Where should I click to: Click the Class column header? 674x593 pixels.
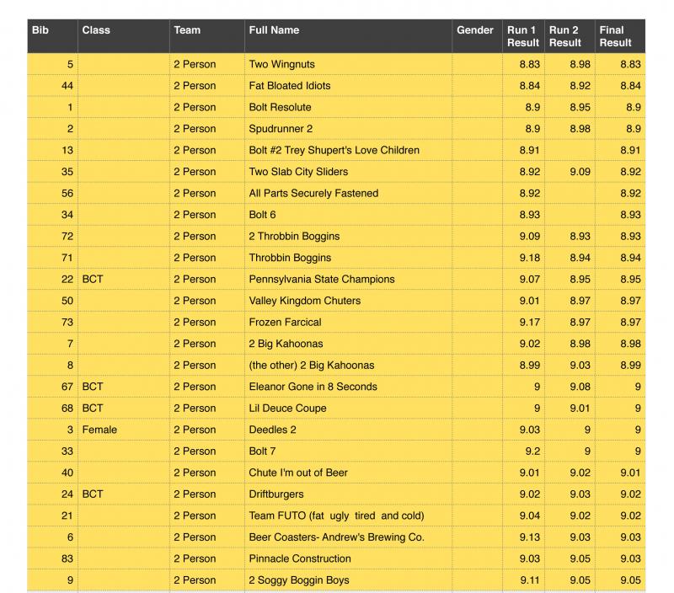pyautogui.click(x=124, y=36)
